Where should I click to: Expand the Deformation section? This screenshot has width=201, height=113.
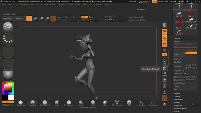coord(179,100)
